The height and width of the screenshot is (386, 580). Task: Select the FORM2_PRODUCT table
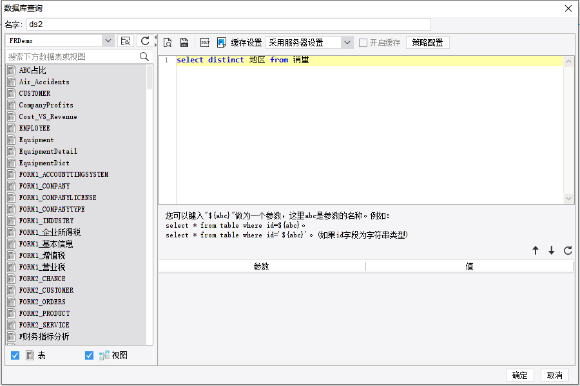(44, 313)
